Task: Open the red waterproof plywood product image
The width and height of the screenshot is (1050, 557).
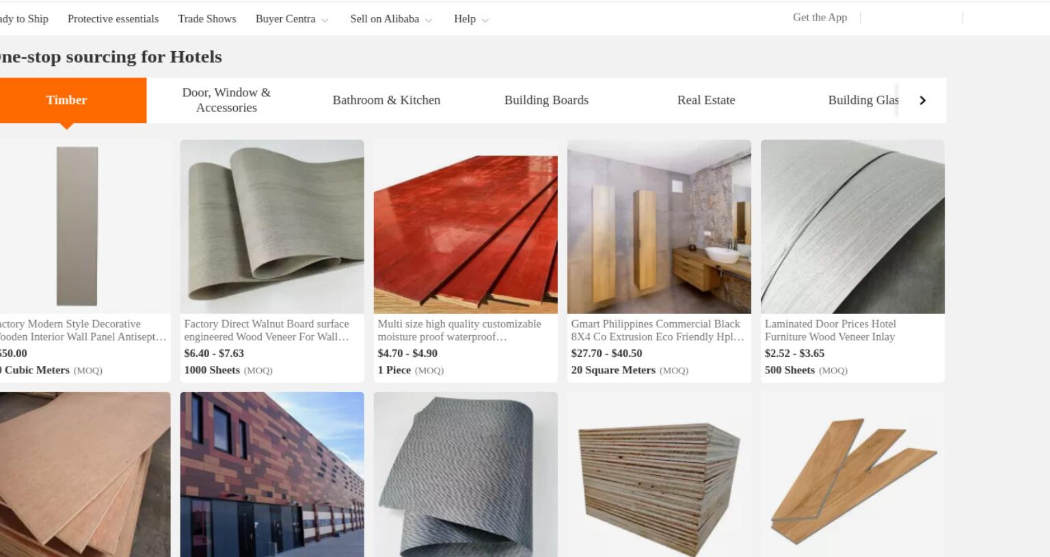Action: pos(466,227)
